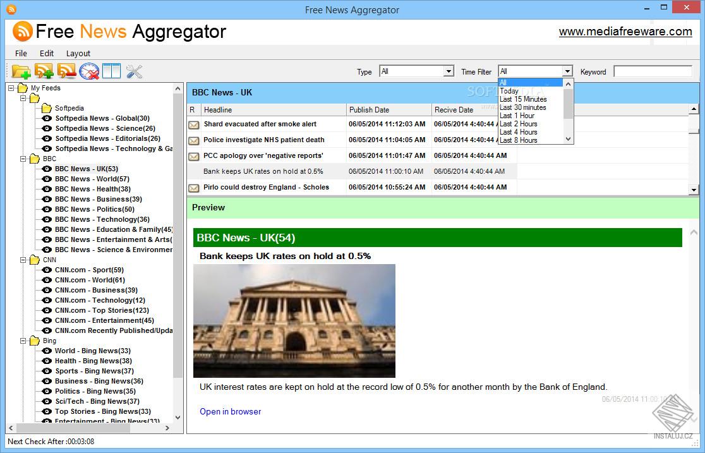This screenshot has width=705, height=453.
Task: Click the Next Check After status text
Action: tap(51, 442)
